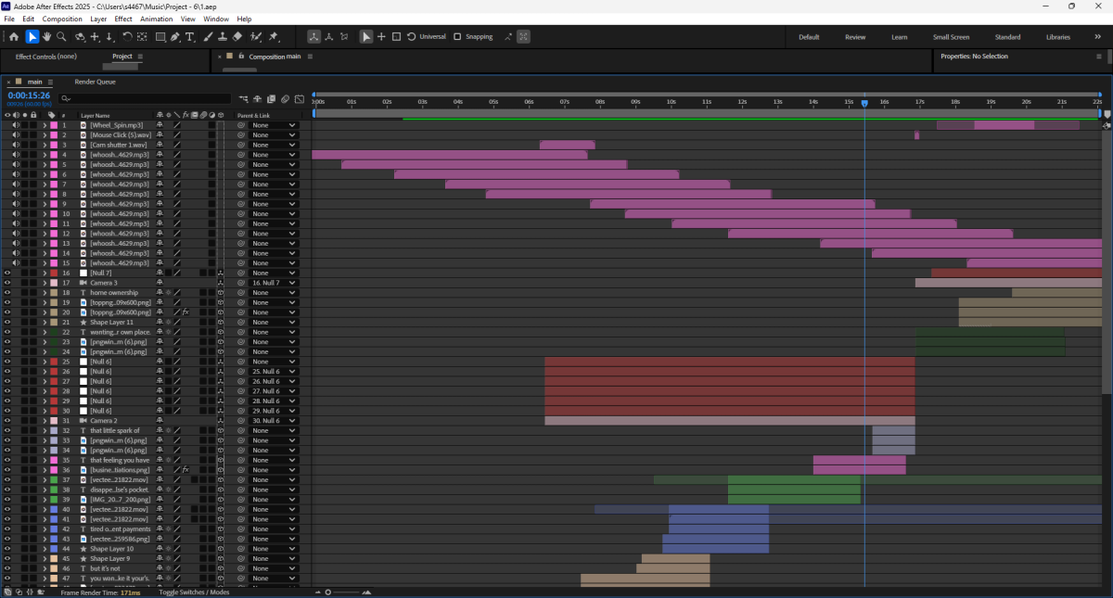
Task: Switch to the Small Screen workspace
Action: [x=951, y=37]
